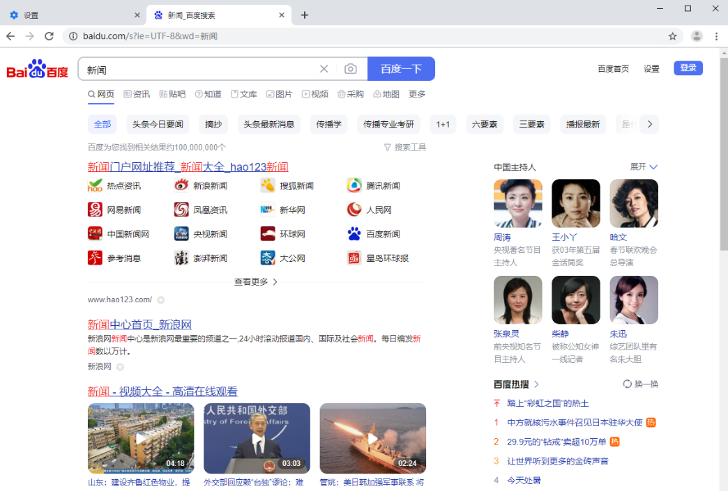Open the 百度新闻 paw icon
Screen dimensions: 728x491
click(x=354, y=234)
